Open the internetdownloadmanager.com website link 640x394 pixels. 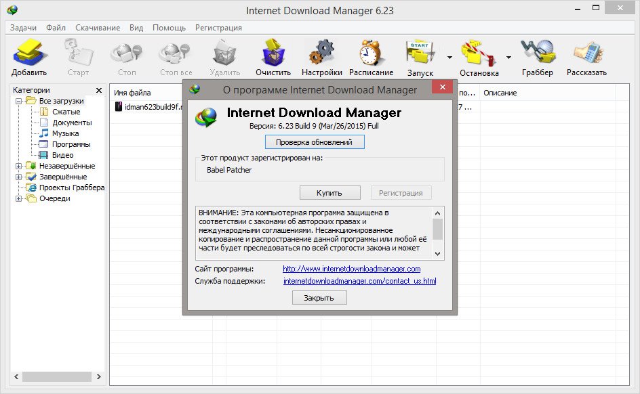[x=351, y=269]
